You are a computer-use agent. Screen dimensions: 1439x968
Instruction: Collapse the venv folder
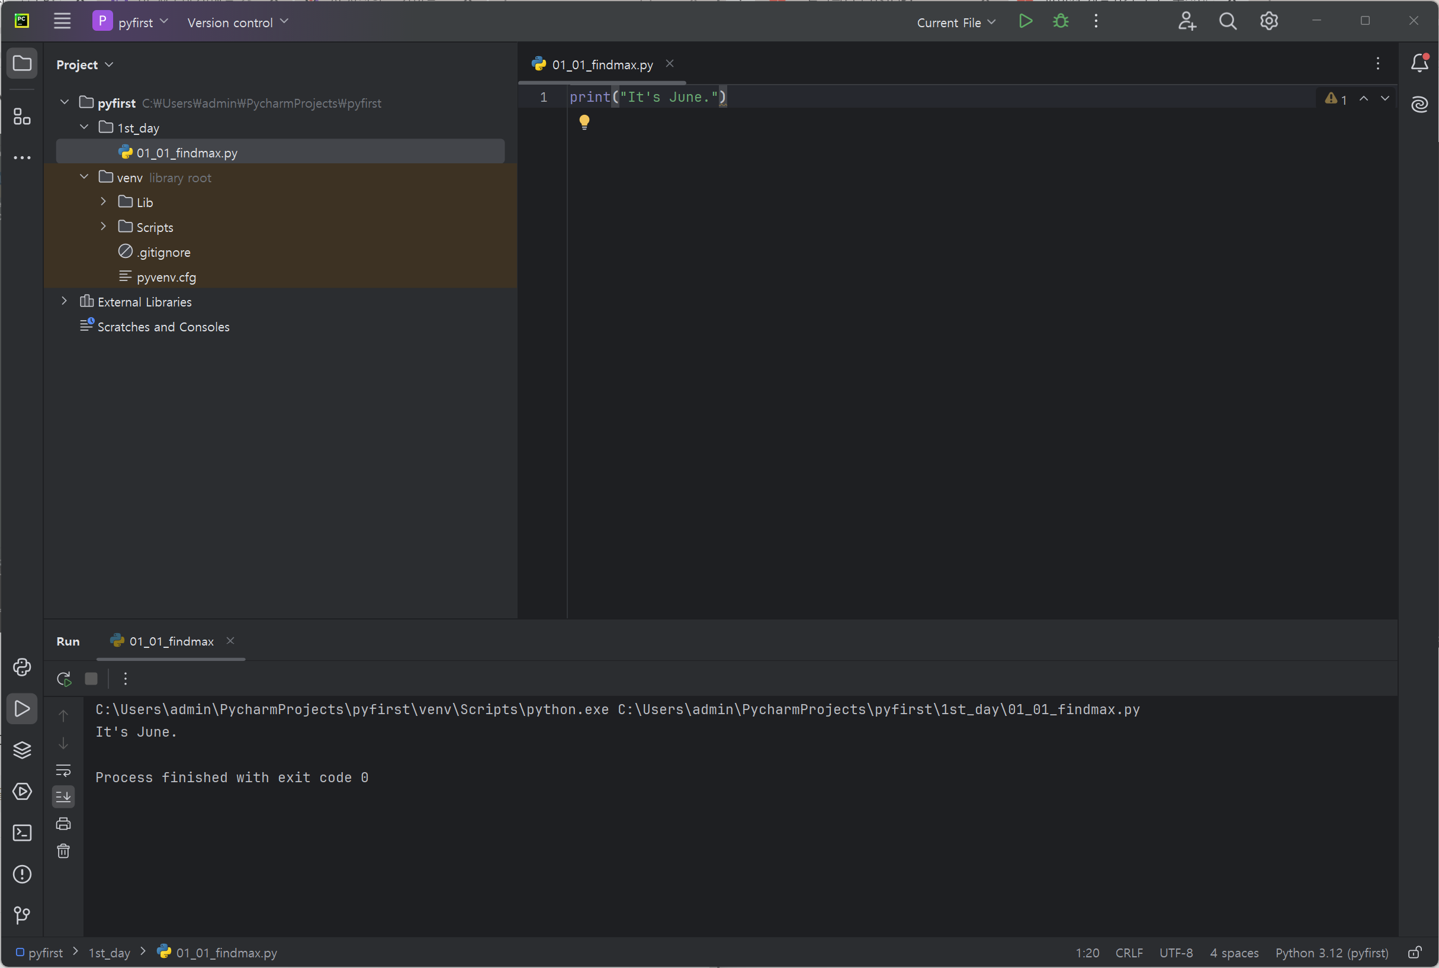(x=84, y=176)
